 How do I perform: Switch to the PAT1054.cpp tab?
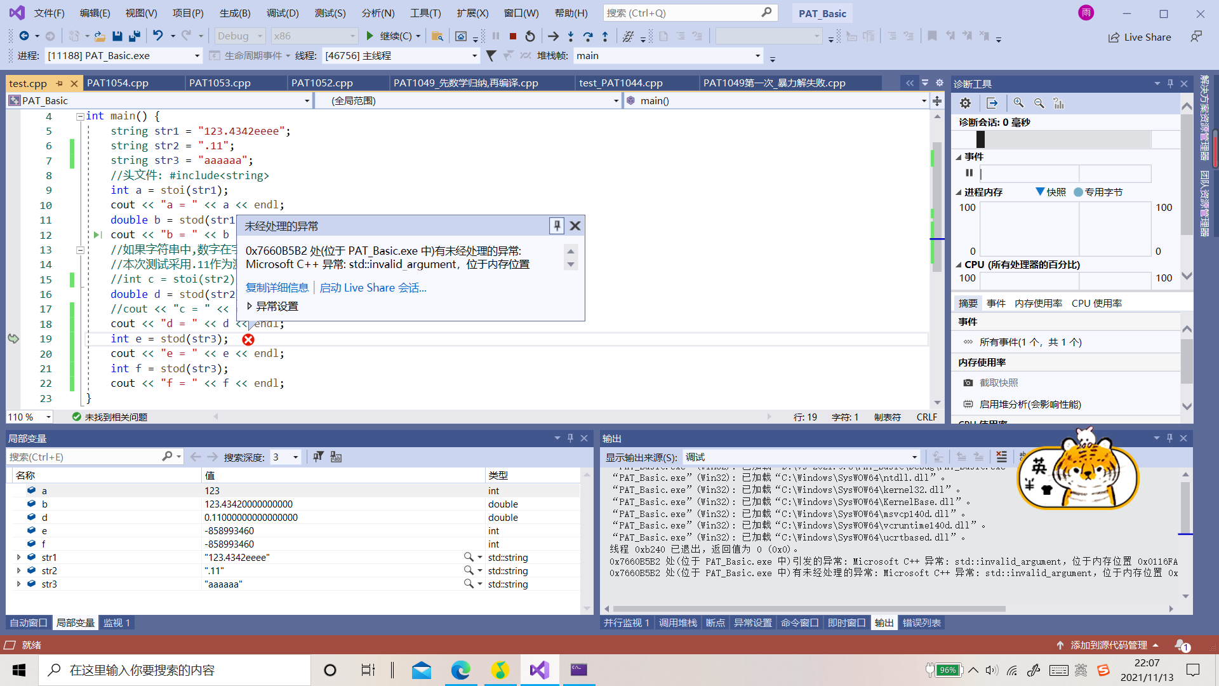coord(117,83)
